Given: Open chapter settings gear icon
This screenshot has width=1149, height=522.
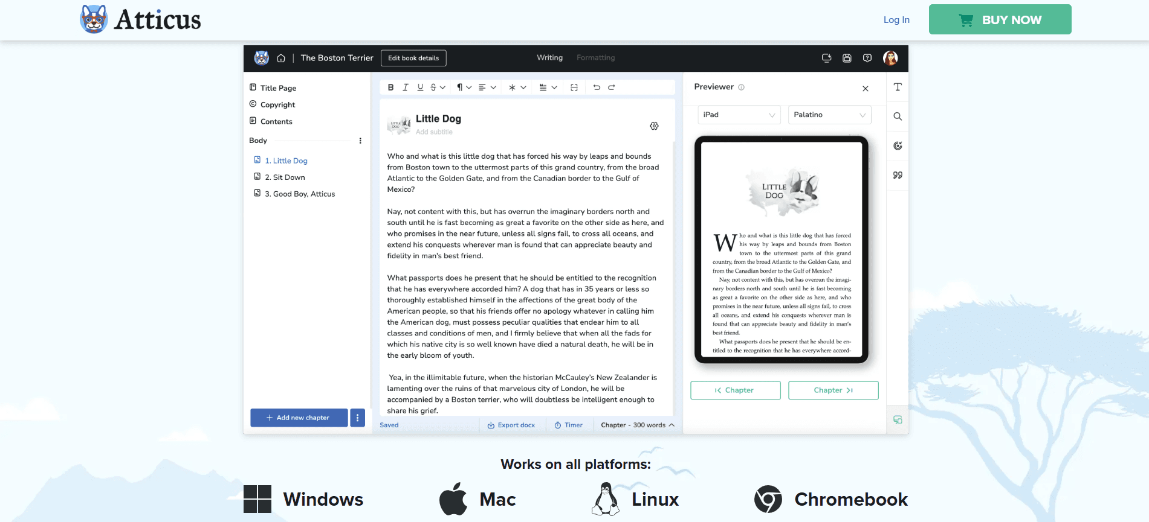Looking at the screenshot, I should pos(654,126).
